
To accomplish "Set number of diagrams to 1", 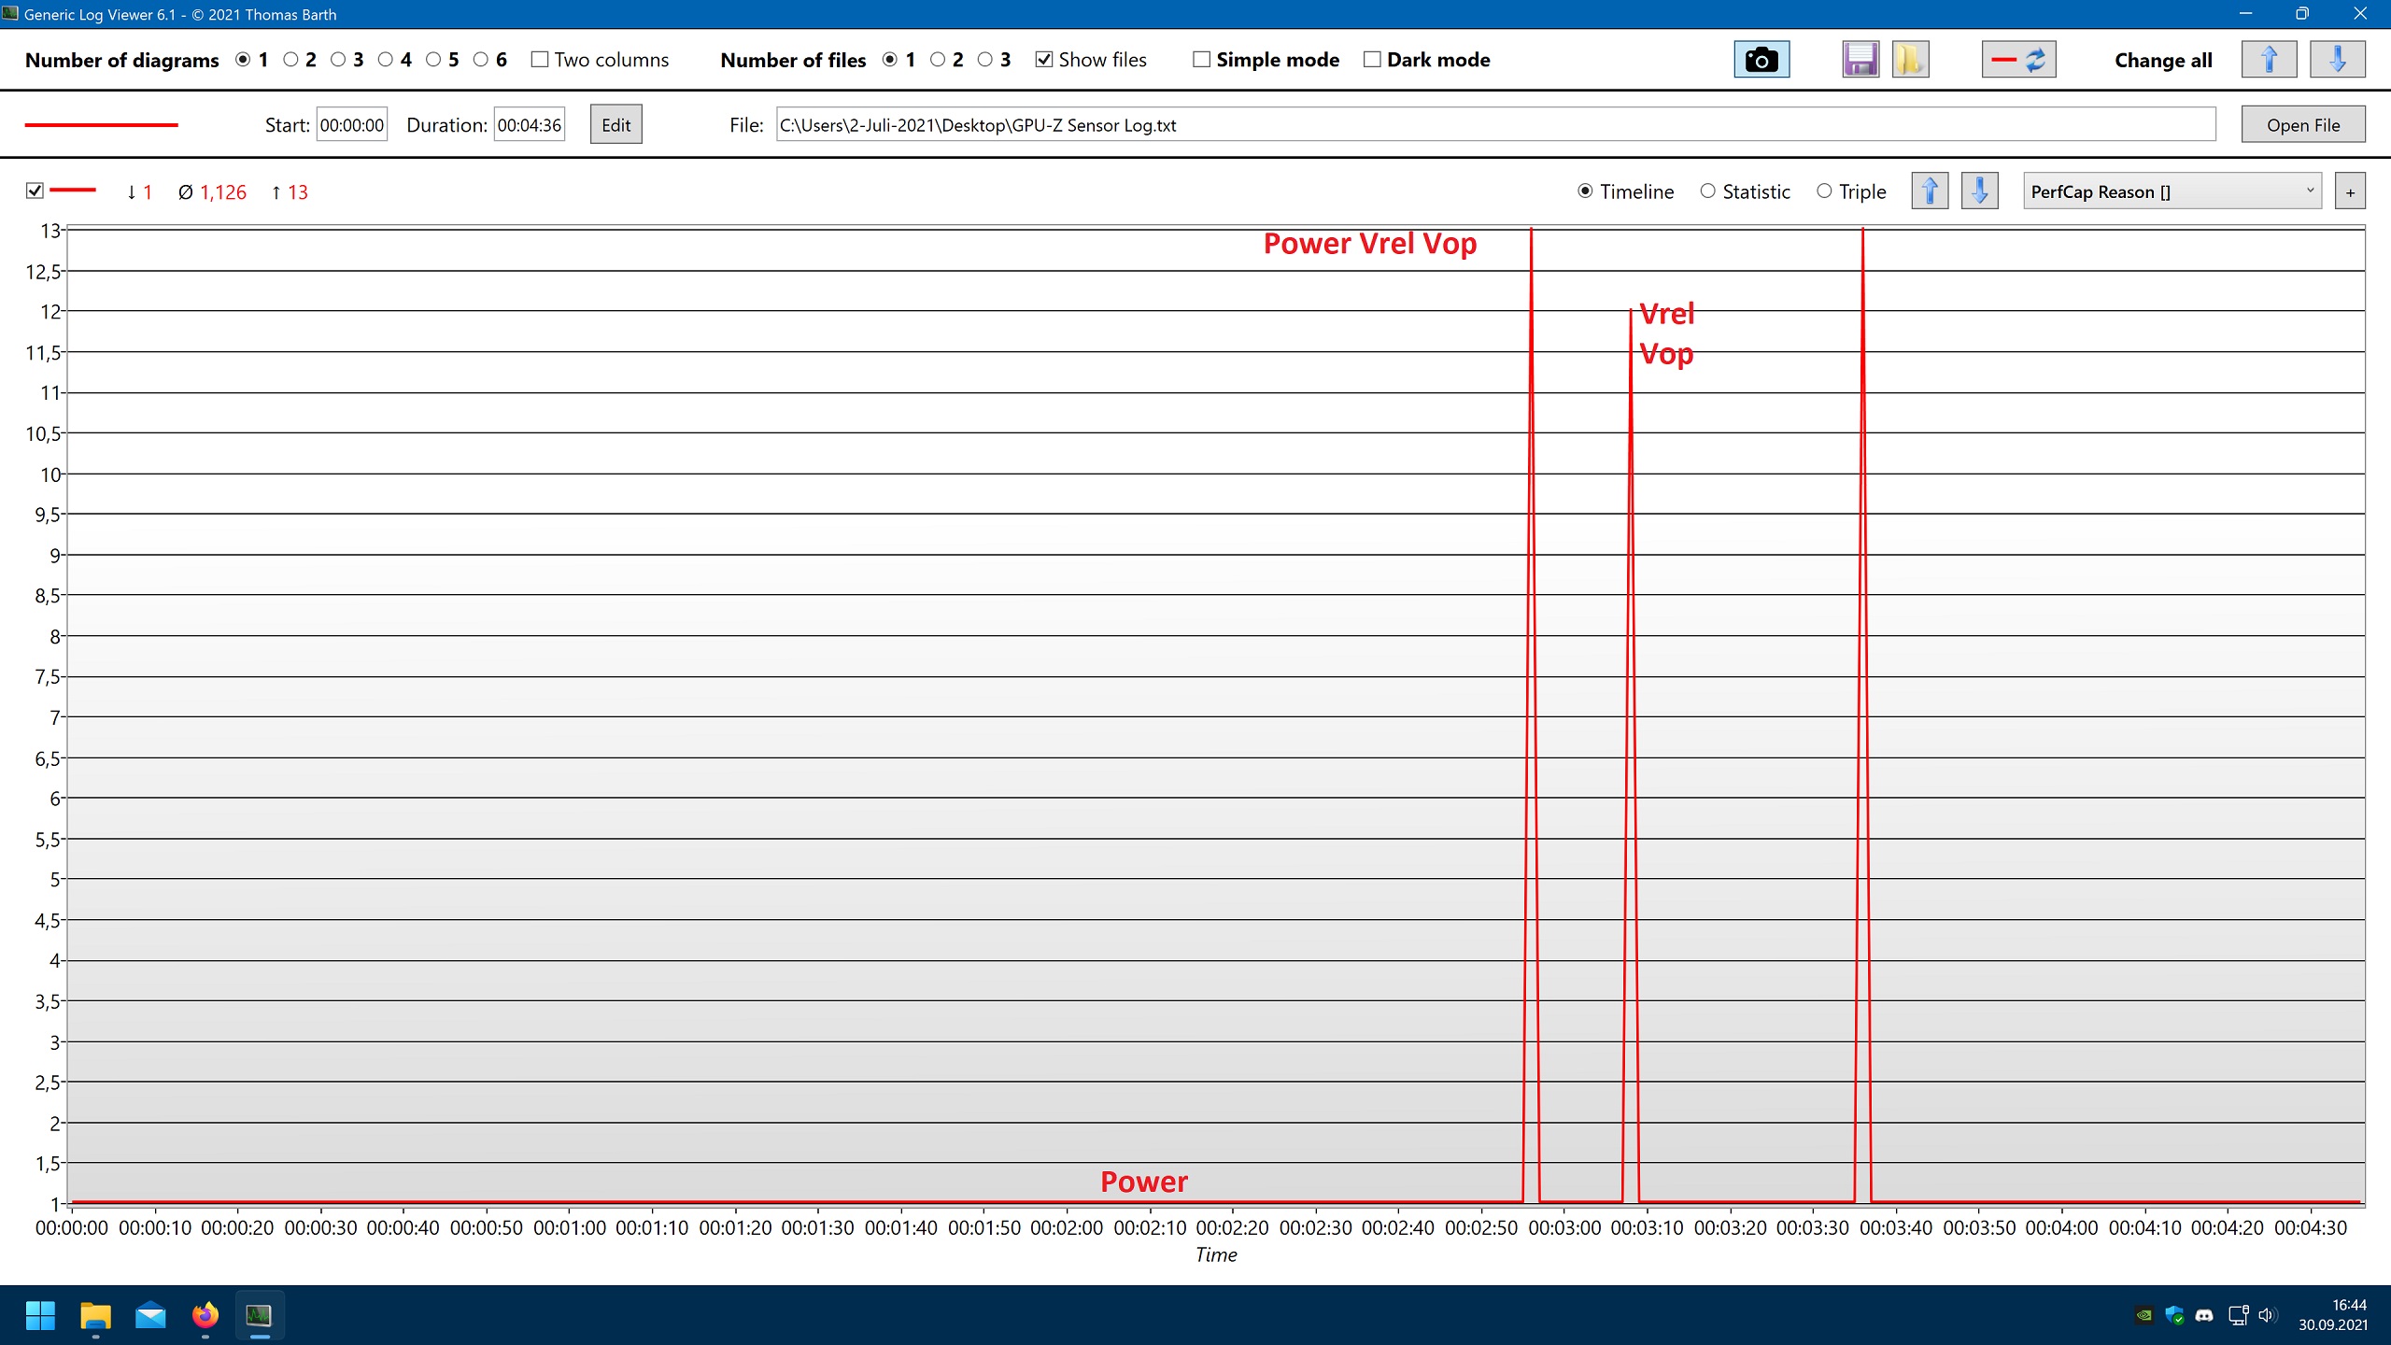I will 244,60.
